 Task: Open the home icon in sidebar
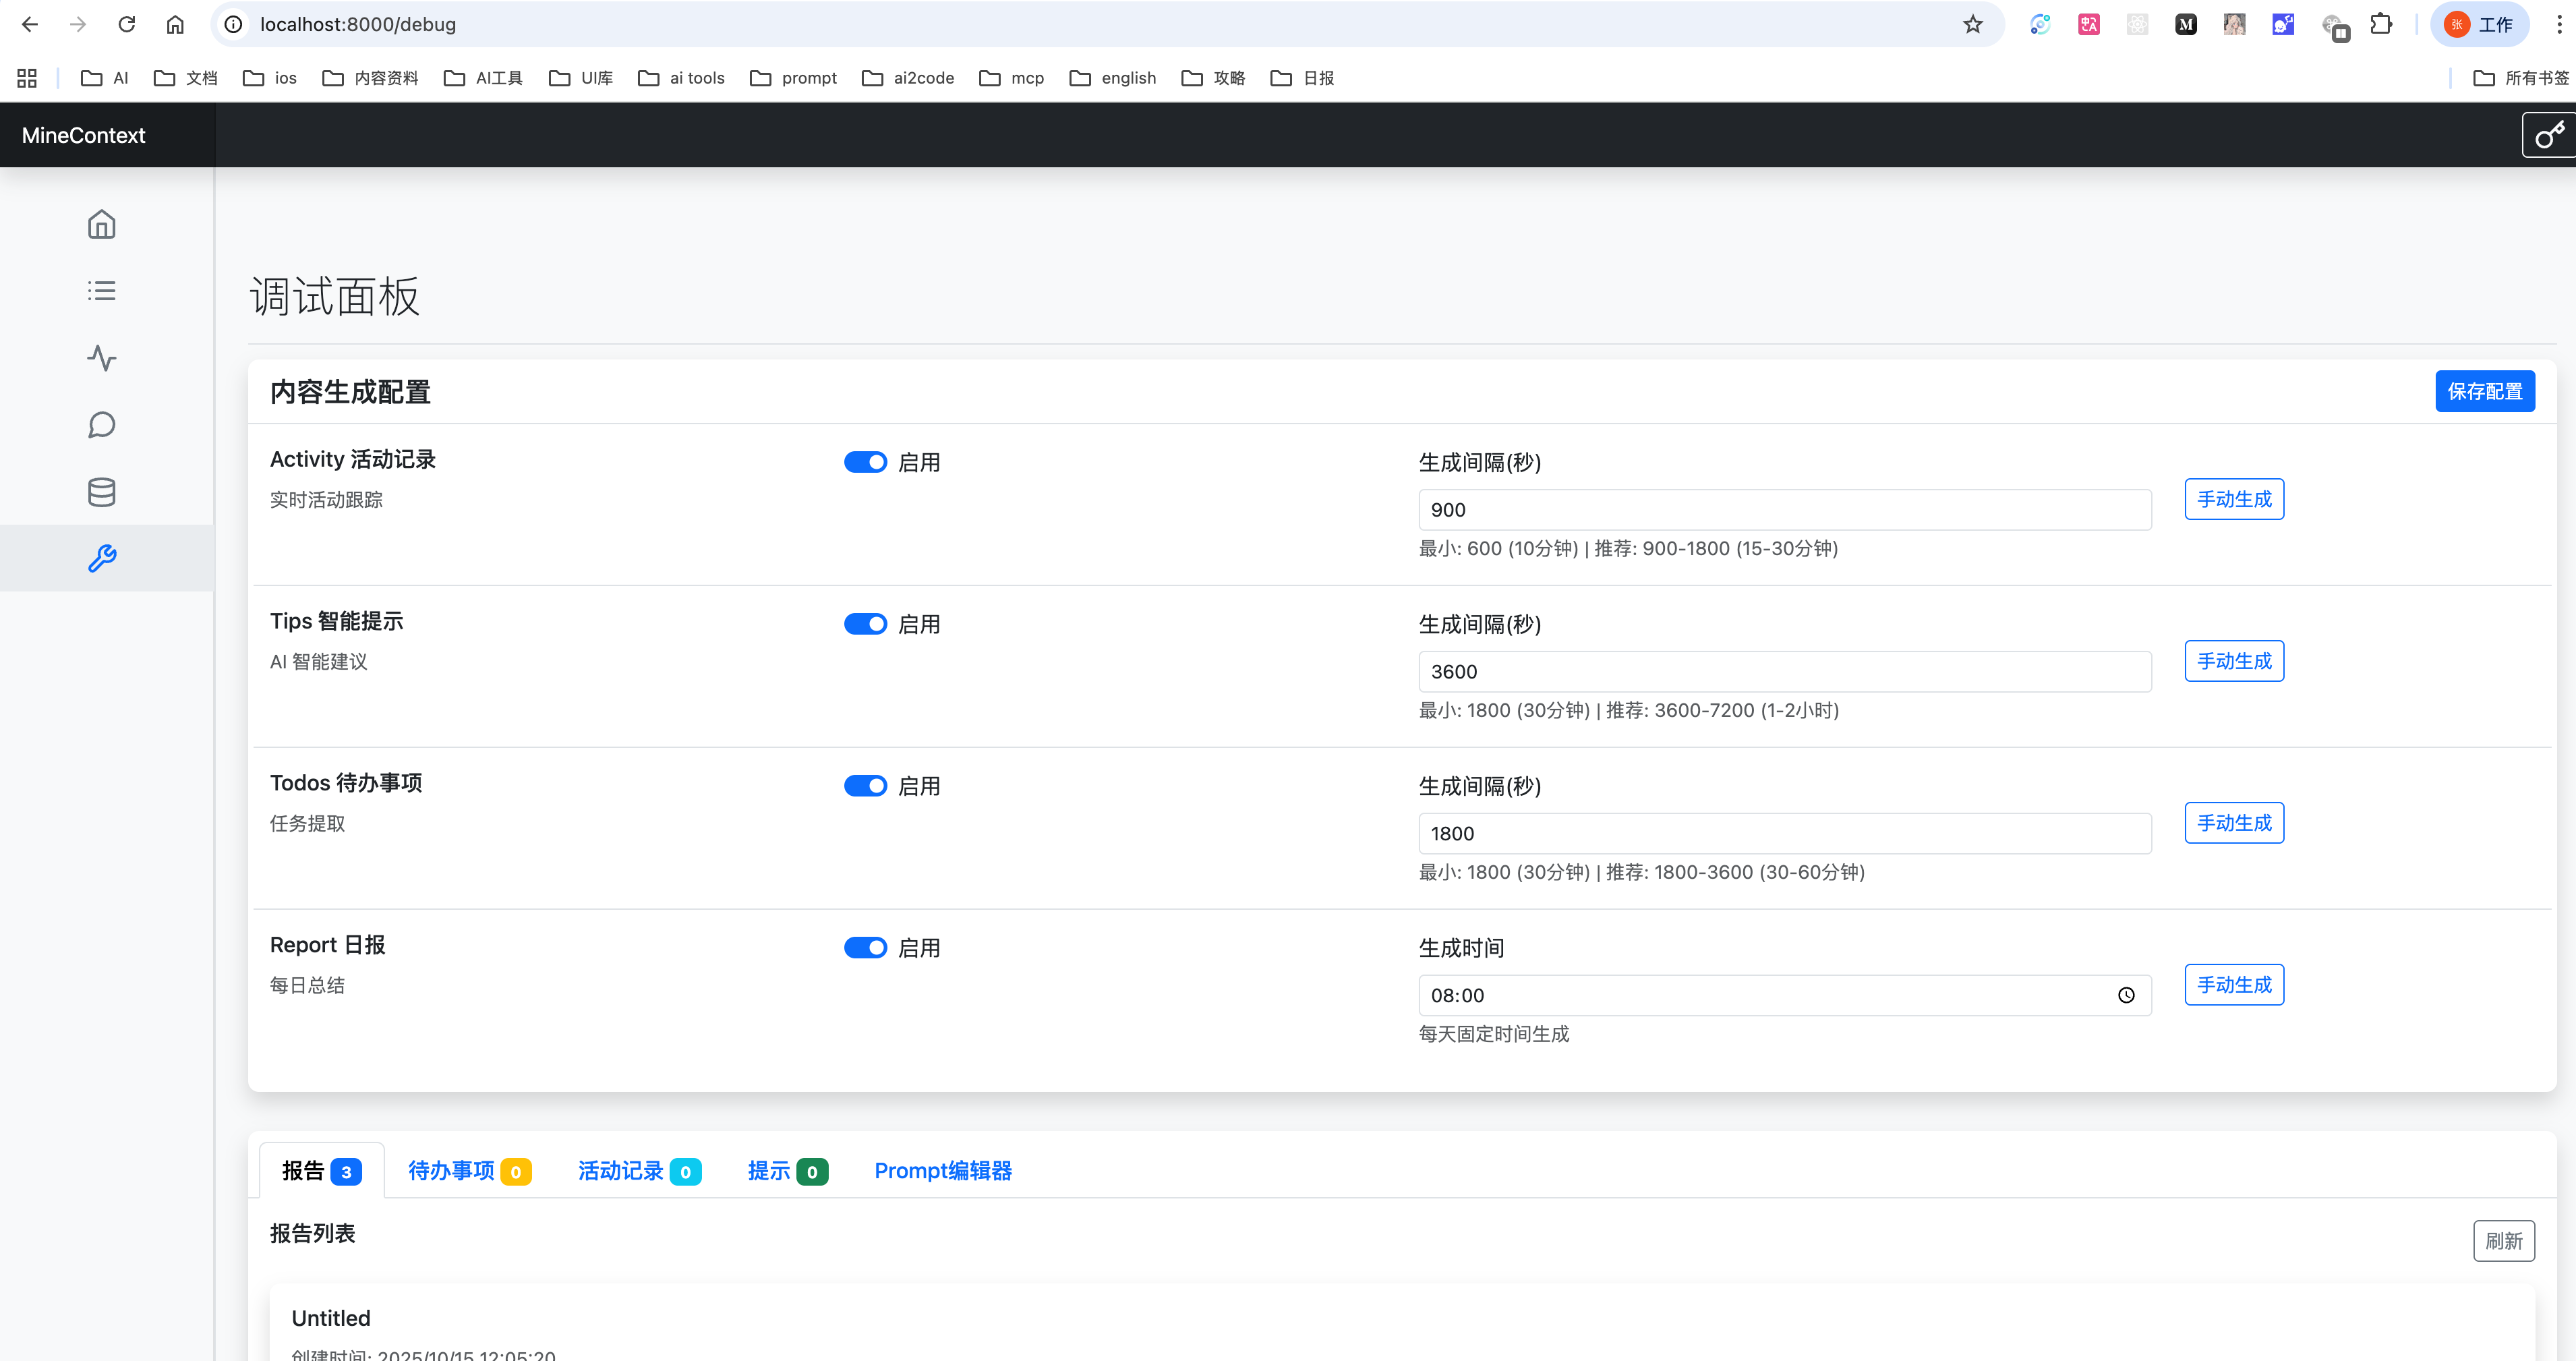click(101, 224)
